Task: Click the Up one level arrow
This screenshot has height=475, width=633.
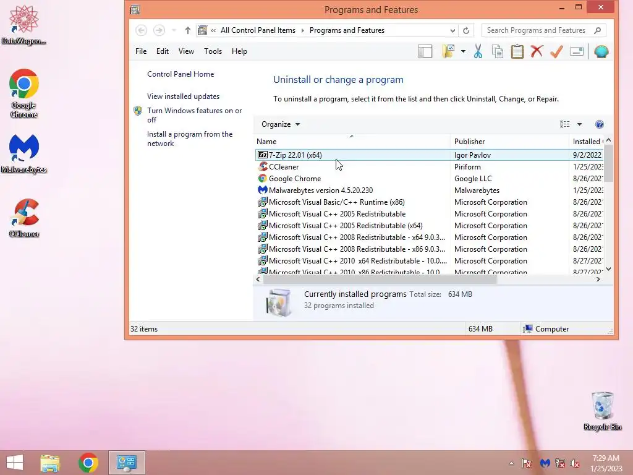Action: pos(187,30)
